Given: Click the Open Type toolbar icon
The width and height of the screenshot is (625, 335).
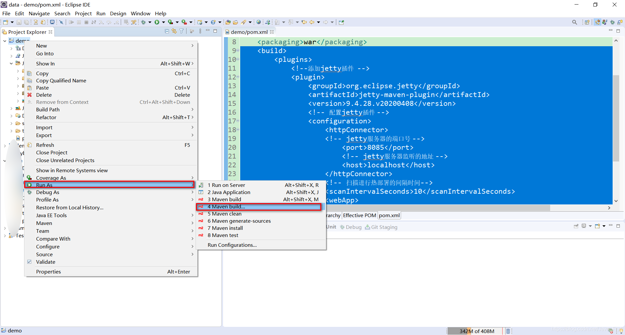Looking at the screenshot, I should (x=228, y=22).
